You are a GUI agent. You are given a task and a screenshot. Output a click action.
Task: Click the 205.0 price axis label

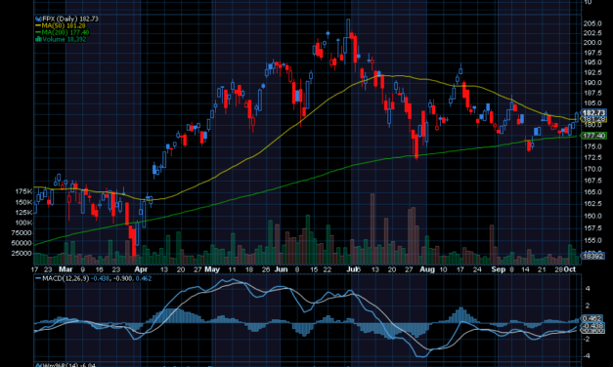[592, 23]
